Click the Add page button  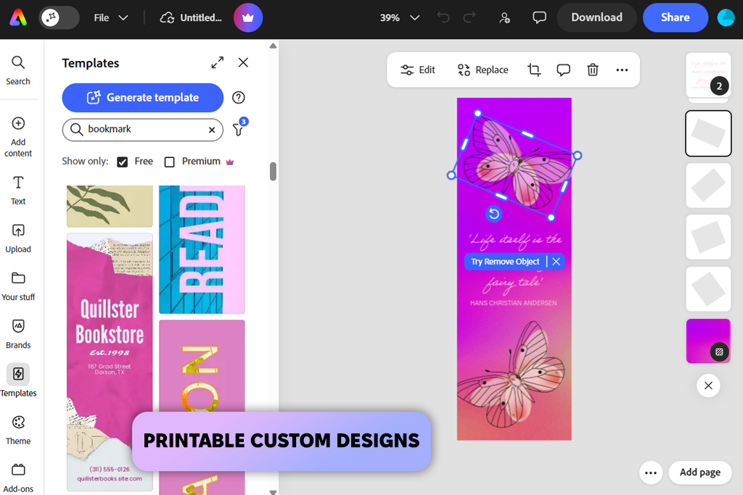700,473
